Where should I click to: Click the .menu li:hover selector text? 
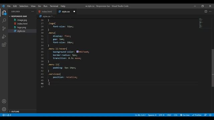[57, 49]
